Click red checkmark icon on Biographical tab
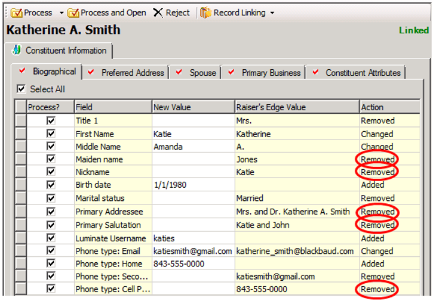Viewport: 433px width, 301px height. click(x=23, y=72)
